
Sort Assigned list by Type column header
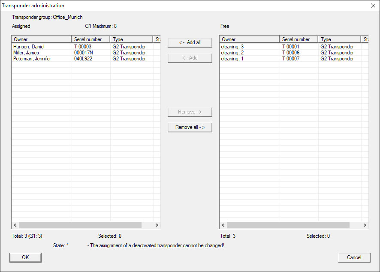131,39
